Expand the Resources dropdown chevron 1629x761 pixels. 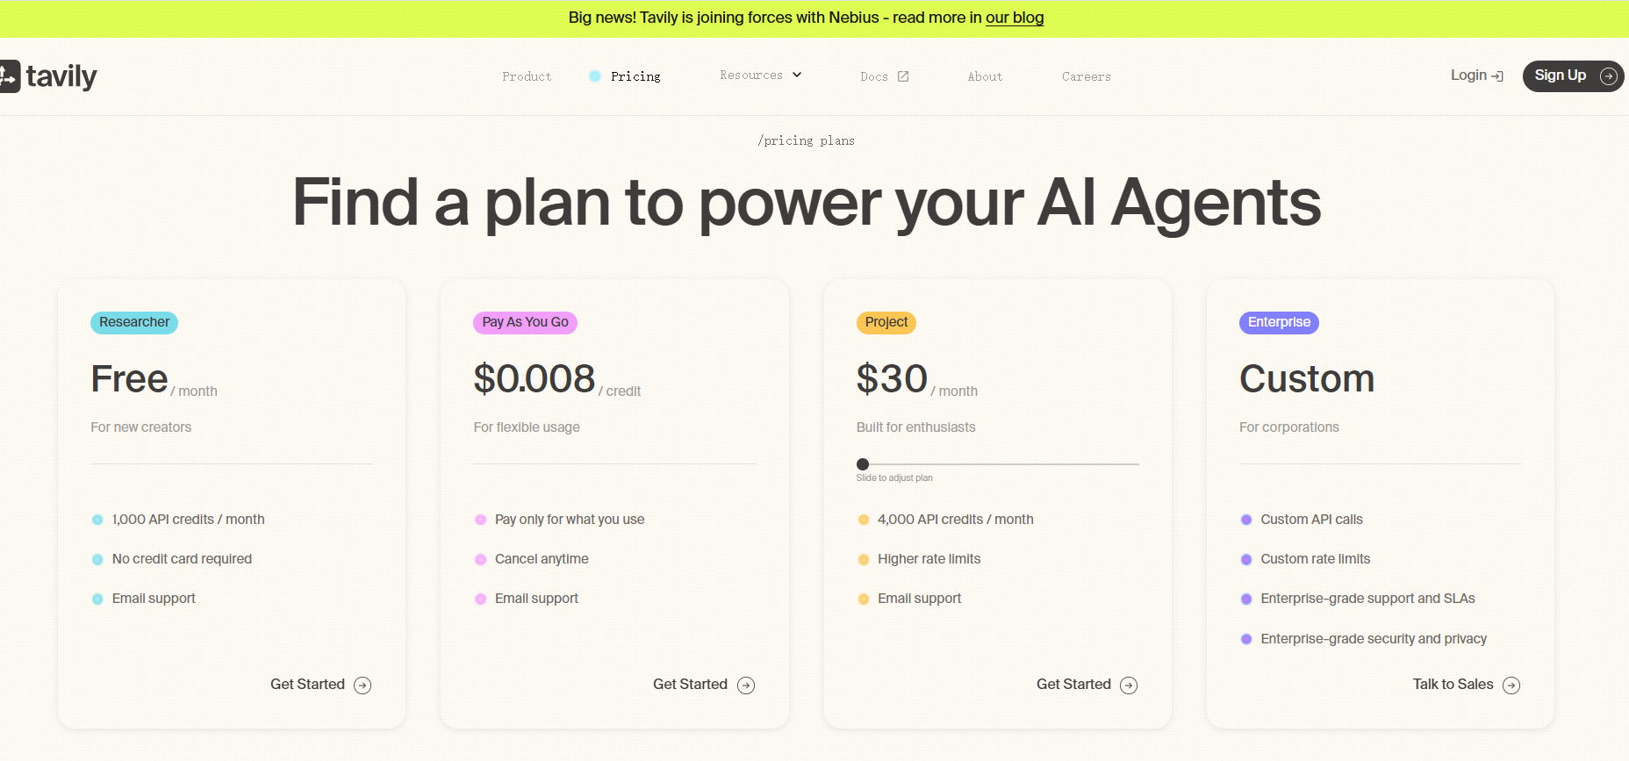tap(797, 75)
